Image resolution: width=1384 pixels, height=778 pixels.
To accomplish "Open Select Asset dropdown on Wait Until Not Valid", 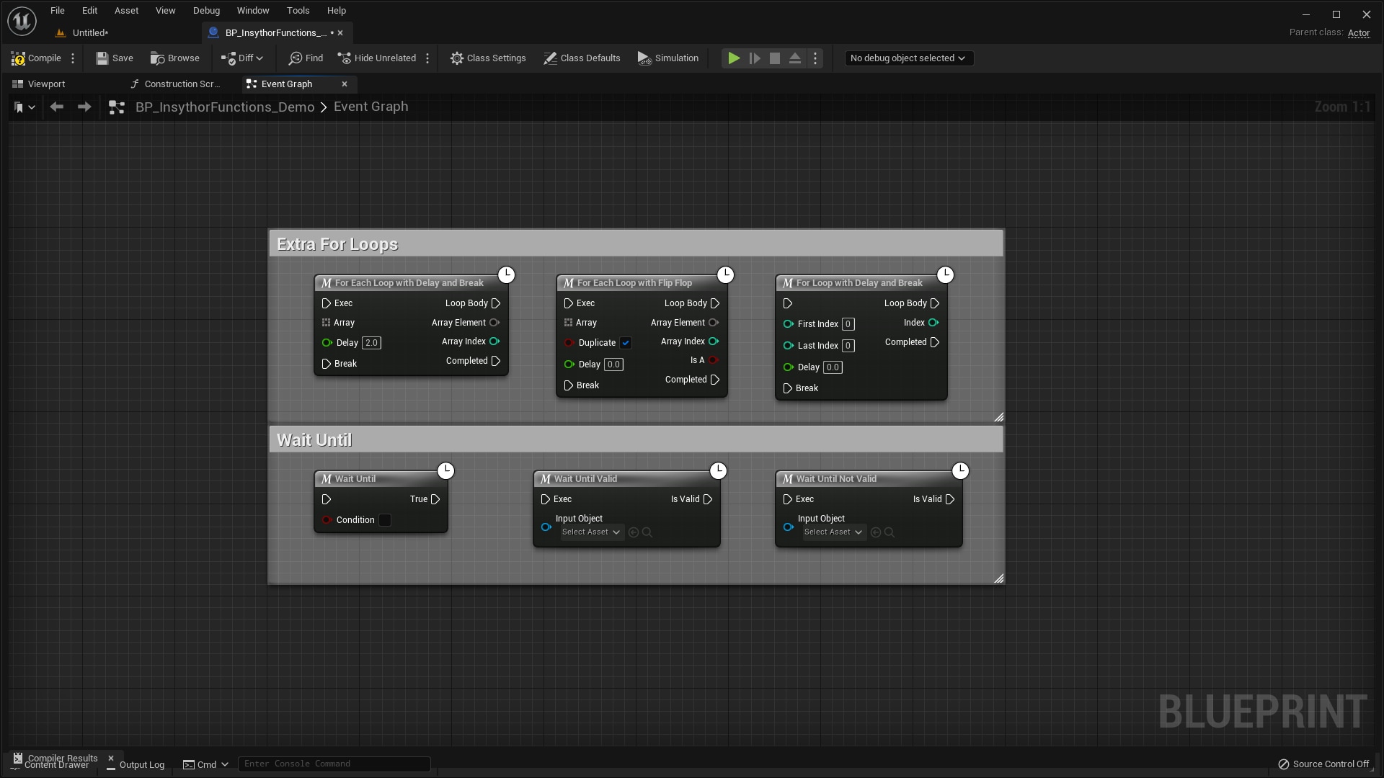I will click(x=834, y=532).
